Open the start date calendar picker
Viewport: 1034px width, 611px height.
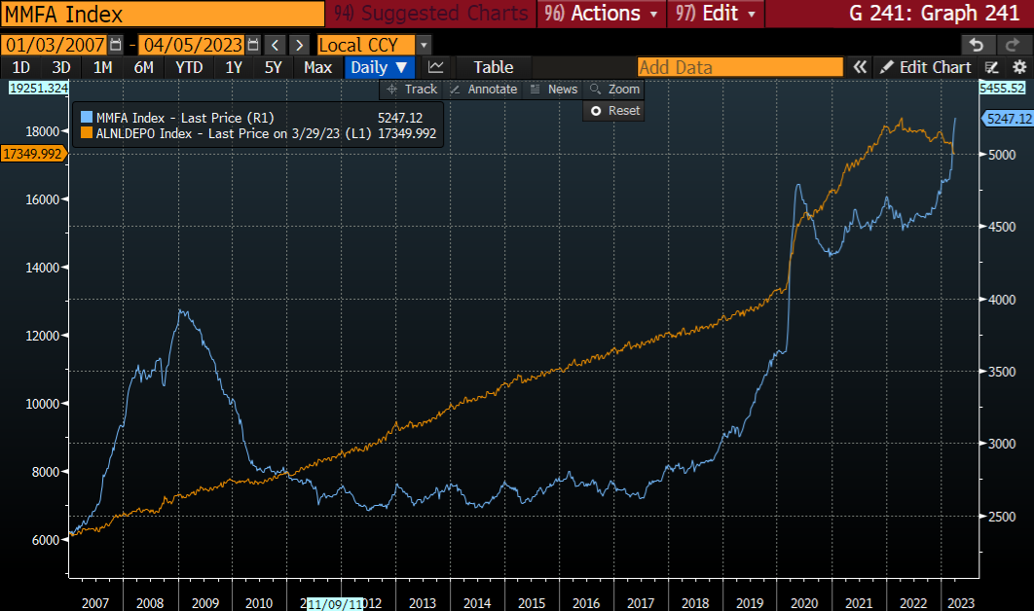point(116,45)
